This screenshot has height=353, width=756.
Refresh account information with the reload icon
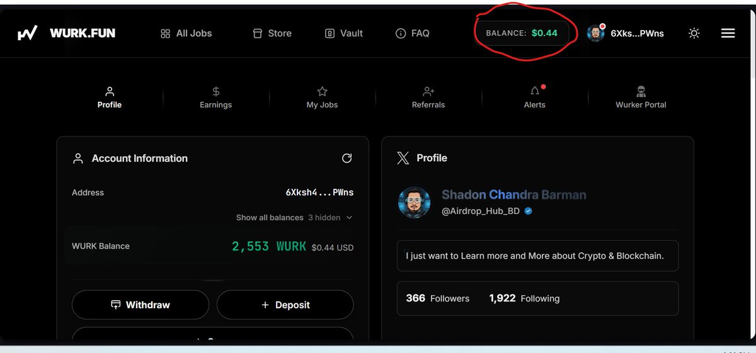pos(346,159)
